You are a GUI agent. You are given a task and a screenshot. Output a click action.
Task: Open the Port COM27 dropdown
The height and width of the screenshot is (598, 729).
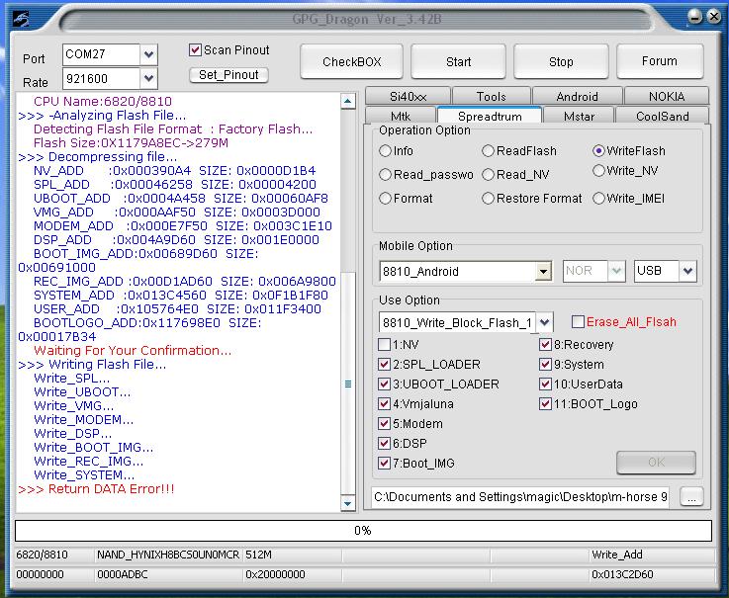click(148, 54)
